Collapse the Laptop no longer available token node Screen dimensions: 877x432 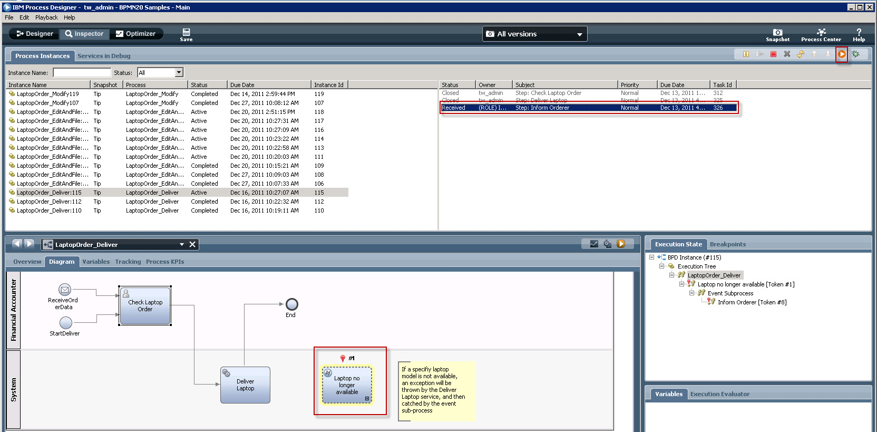point(681,284)
